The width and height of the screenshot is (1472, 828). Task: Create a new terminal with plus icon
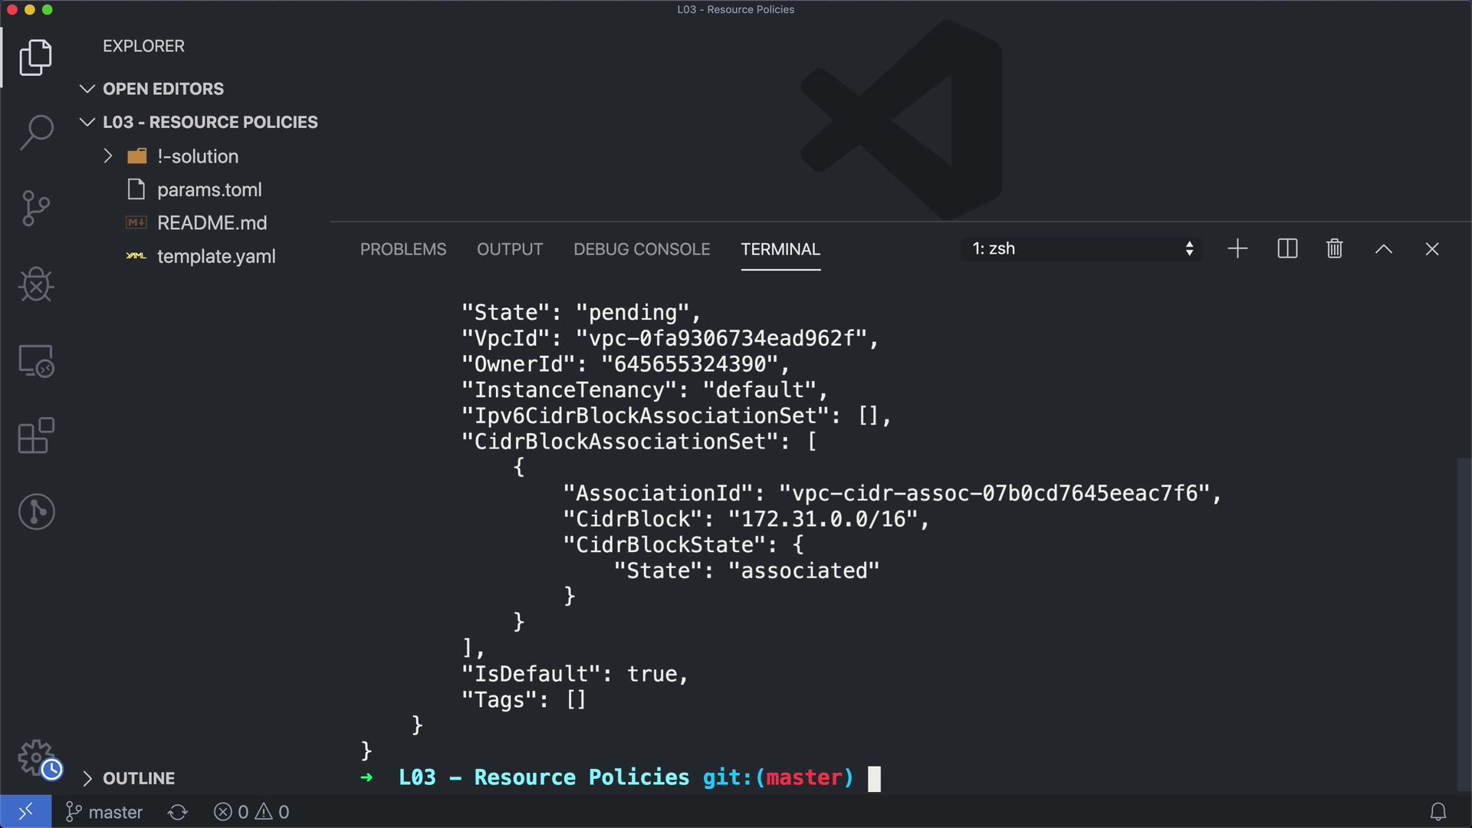pyautogui.click(x=1237, y=249)
